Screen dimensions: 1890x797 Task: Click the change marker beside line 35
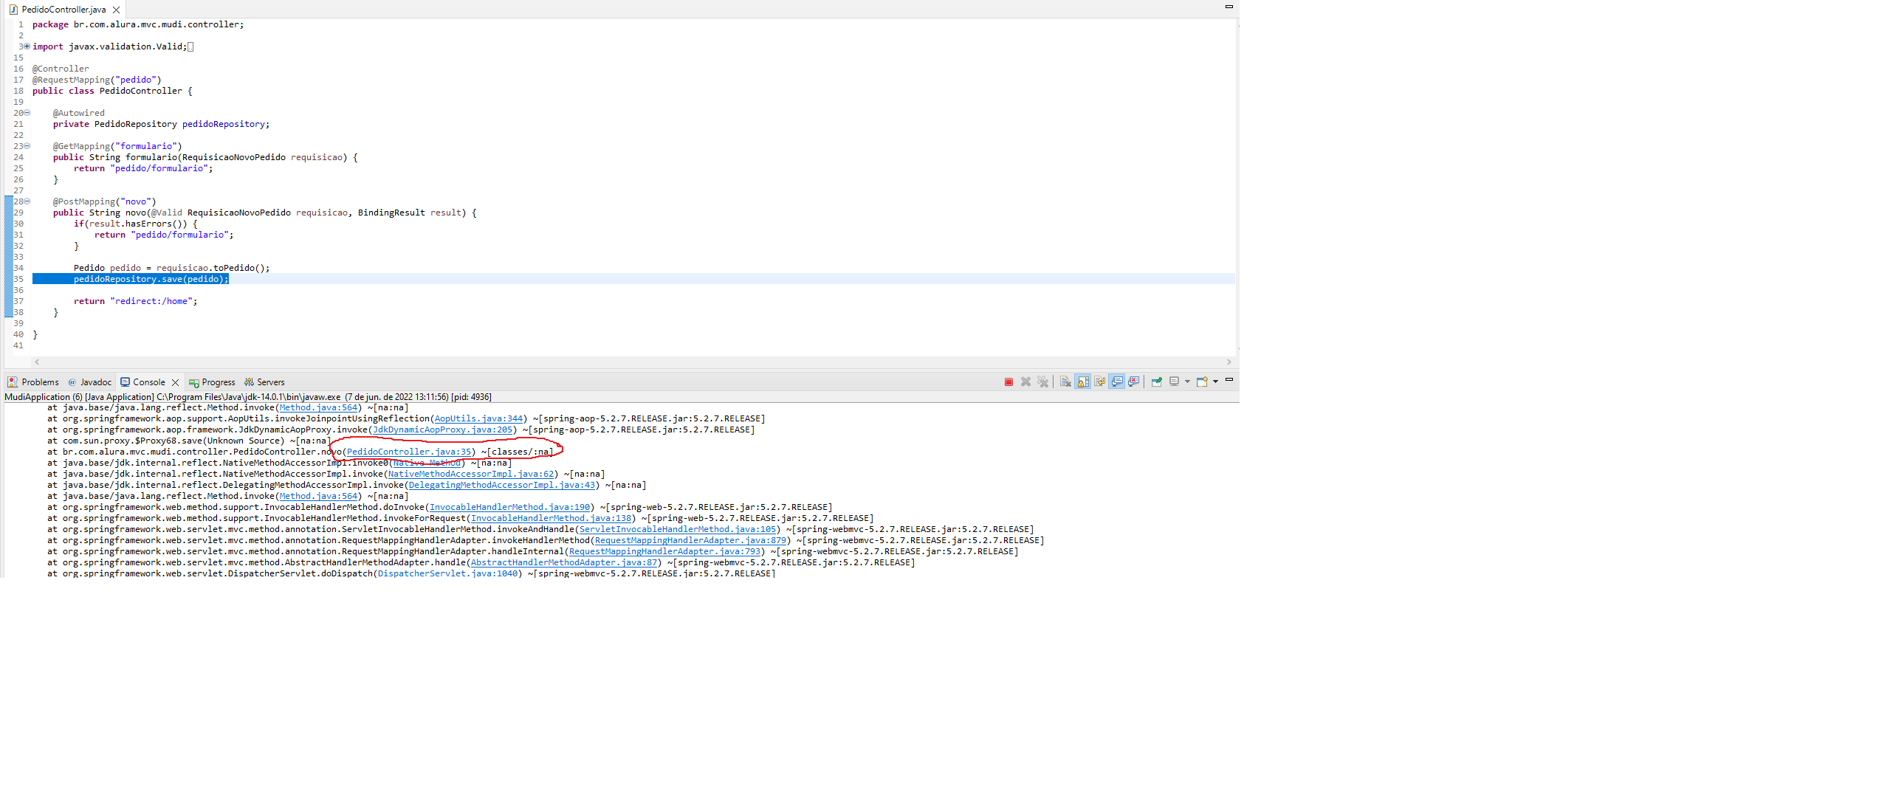[8, 279]
